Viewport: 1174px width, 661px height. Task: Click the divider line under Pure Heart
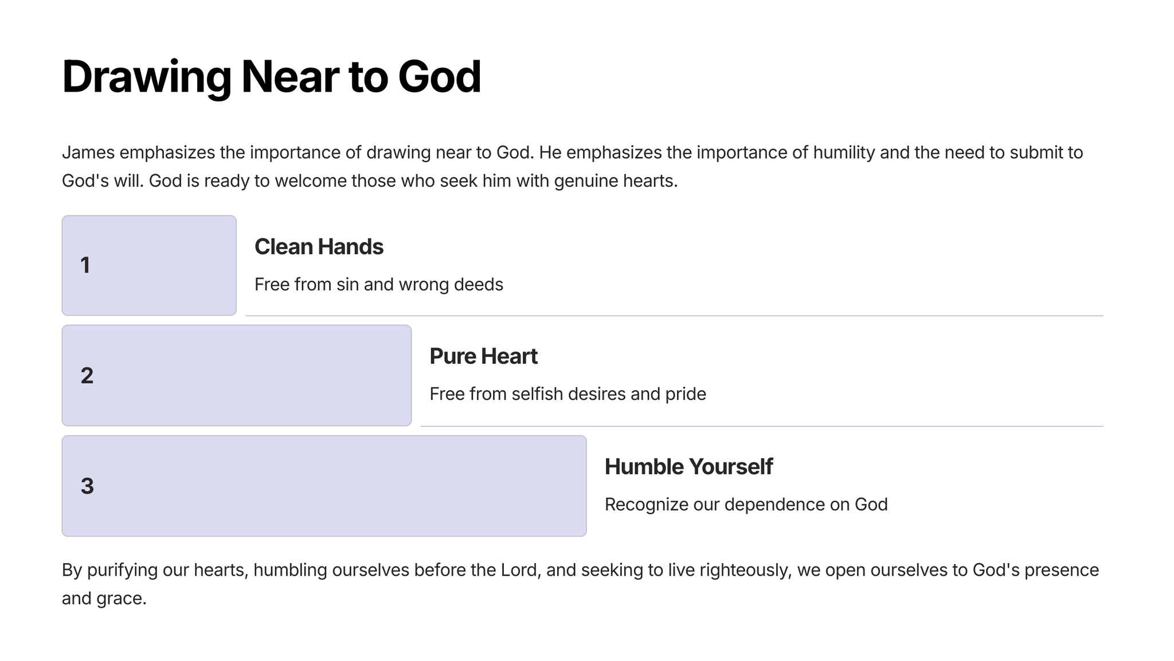point(761,426)
